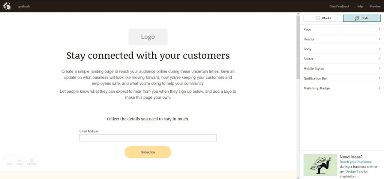
Task: Preview the landing page
Action: [x=375, y=6]
